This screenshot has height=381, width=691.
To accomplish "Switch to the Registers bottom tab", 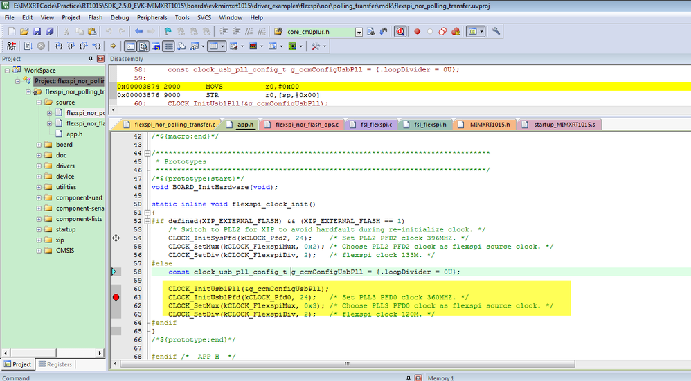I will pos(55,364).
